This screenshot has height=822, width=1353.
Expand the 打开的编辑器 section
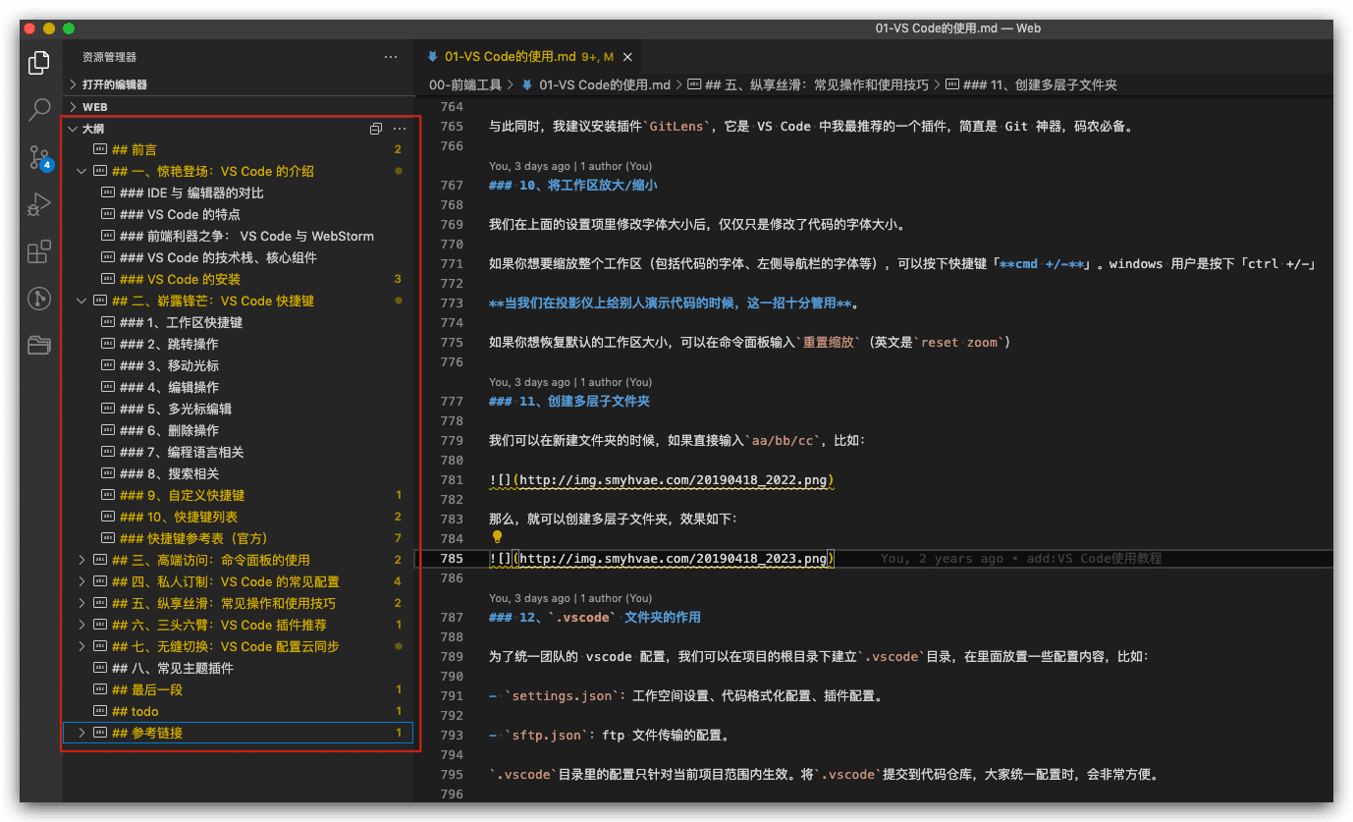pyautogui.click(x=73, y=84)
